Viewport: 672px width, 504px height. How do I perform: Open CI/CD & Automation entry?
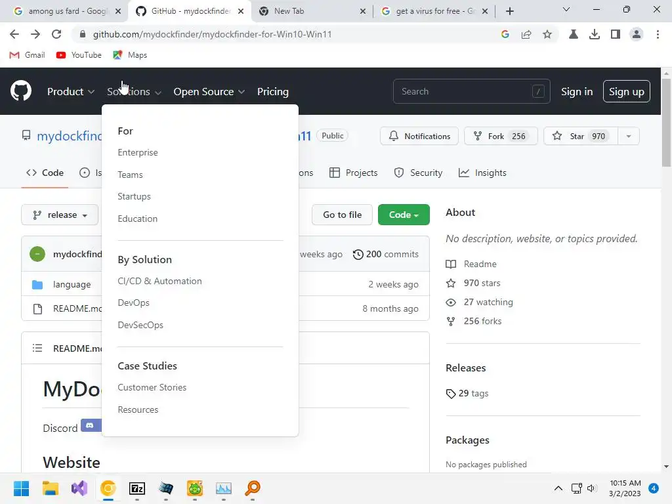coord(160,281)
